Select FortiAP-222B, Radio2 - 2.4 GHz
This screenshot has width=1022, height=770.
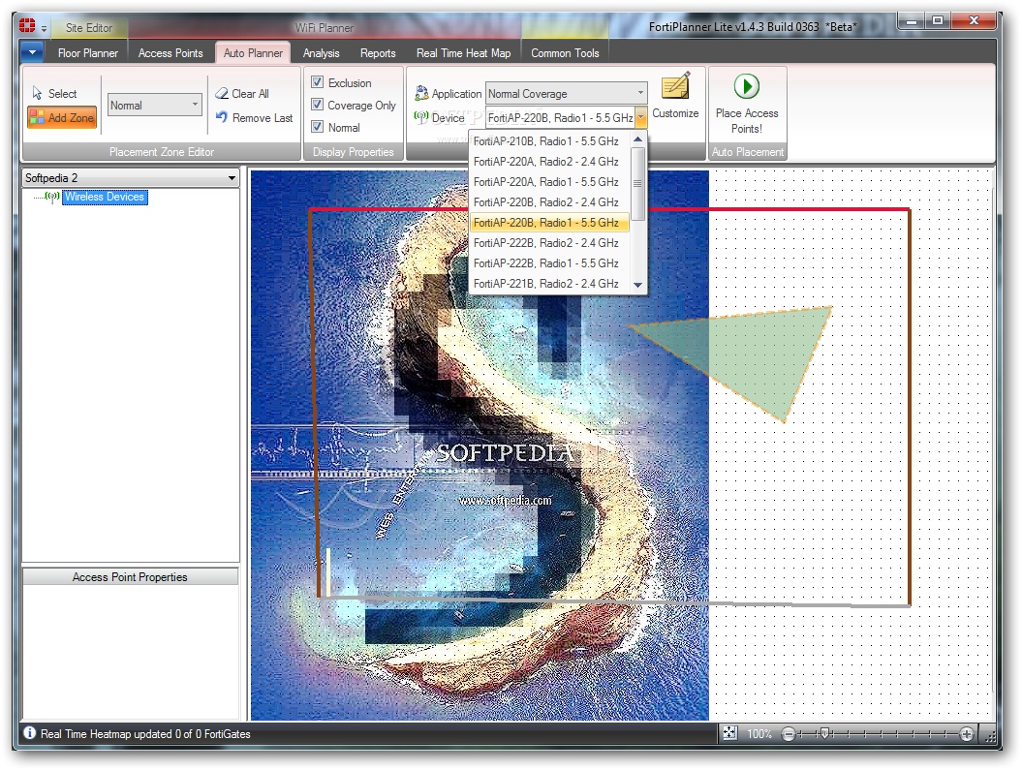click(x=549, y=242)
